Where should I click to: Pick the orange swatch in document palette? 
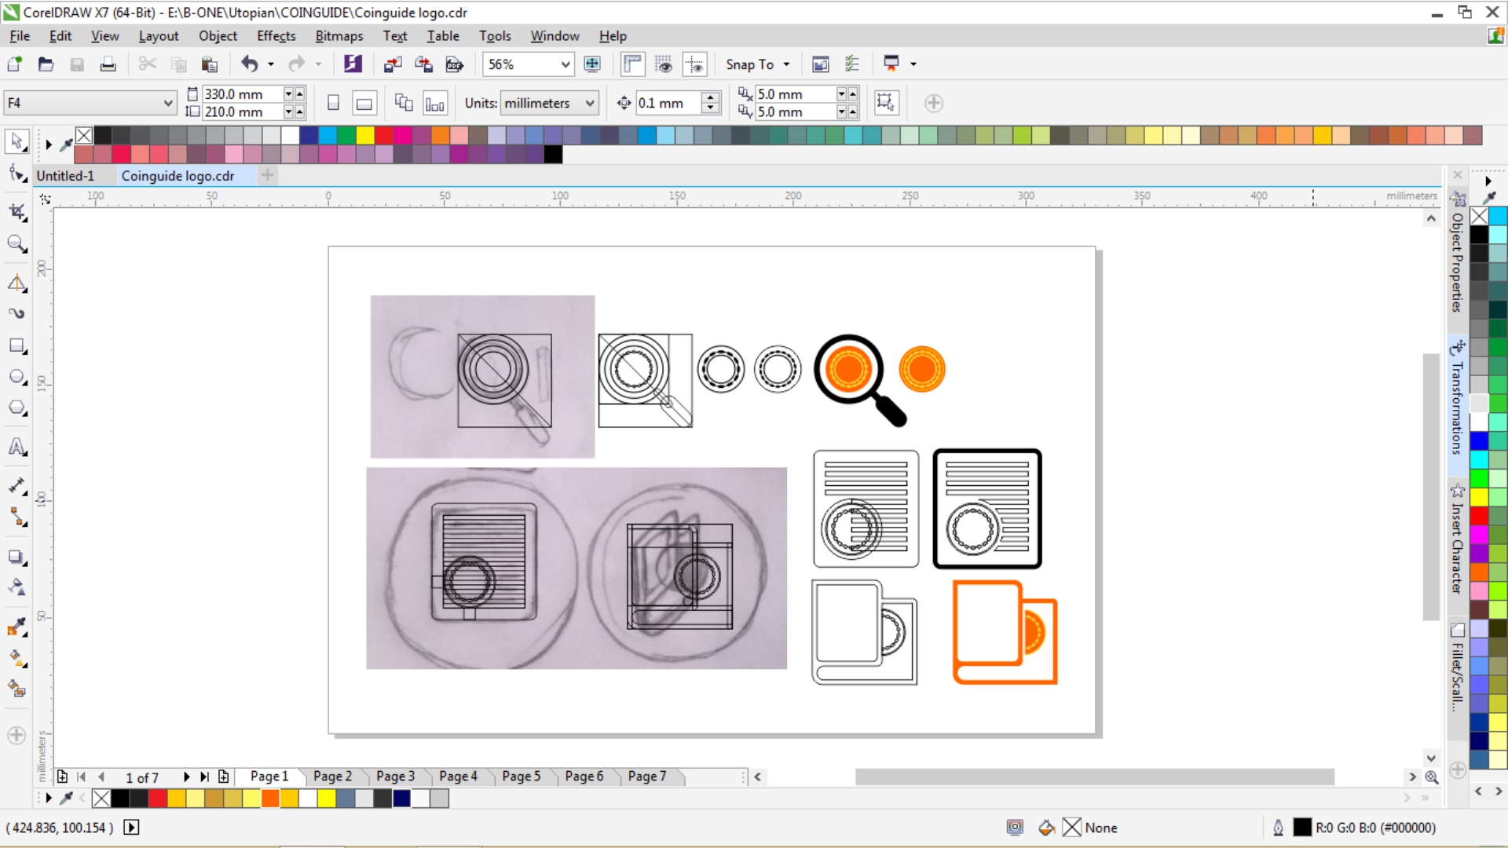(270, 799)
